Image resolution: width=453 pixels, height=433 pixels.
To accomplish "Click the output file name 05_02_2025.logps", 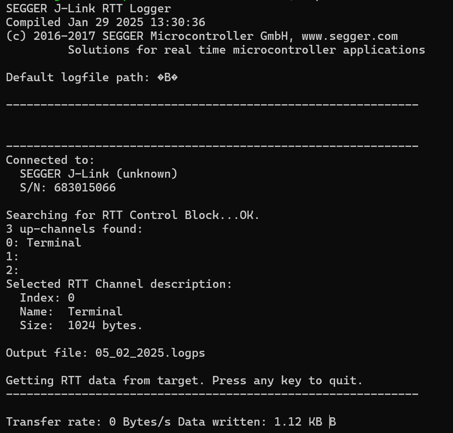I will tap(150, 353).
